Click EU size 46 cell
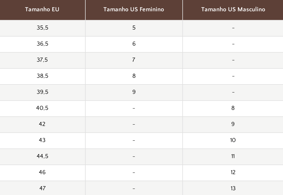Viewport: 283px width, 195px height. [43, 173]
